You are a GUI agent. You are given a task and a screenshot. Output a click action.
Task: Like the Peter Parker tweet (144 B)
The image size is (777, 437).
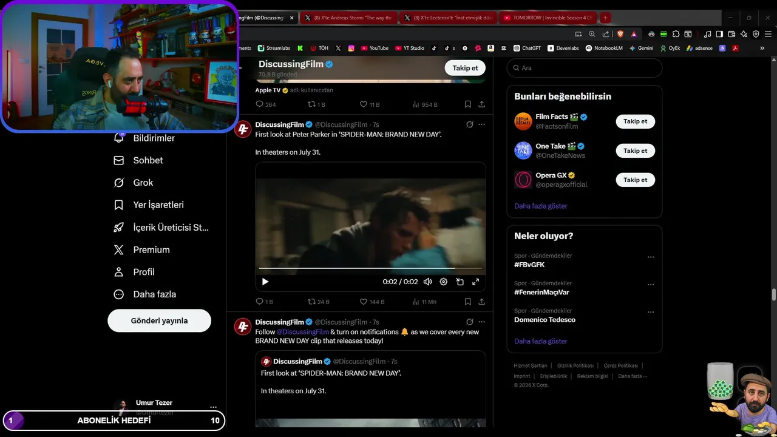pyautogui.click(x=372, y=301)
